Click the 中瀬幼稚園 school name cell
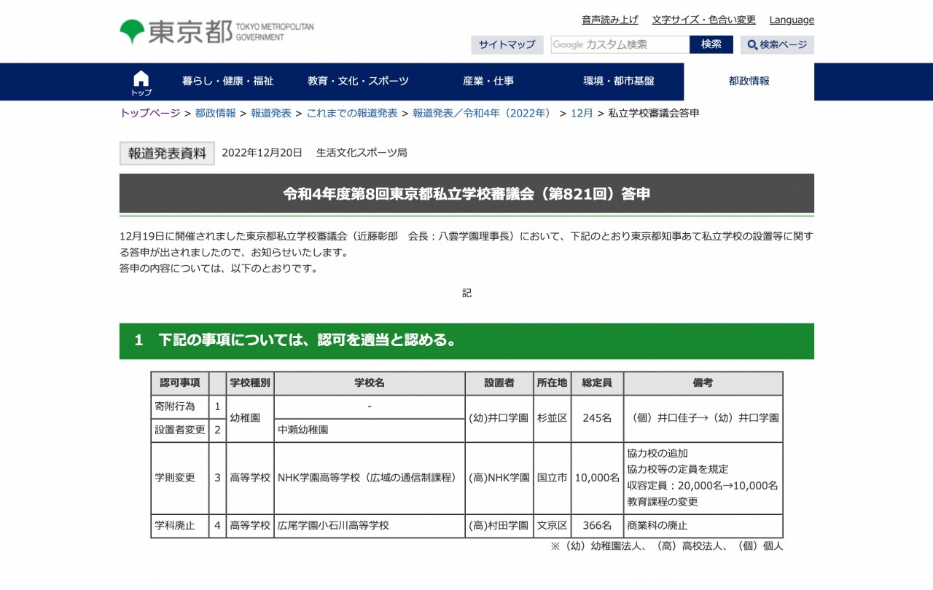Image resolution: width=933 pixels, height=590 pixels. pos(370,430)
